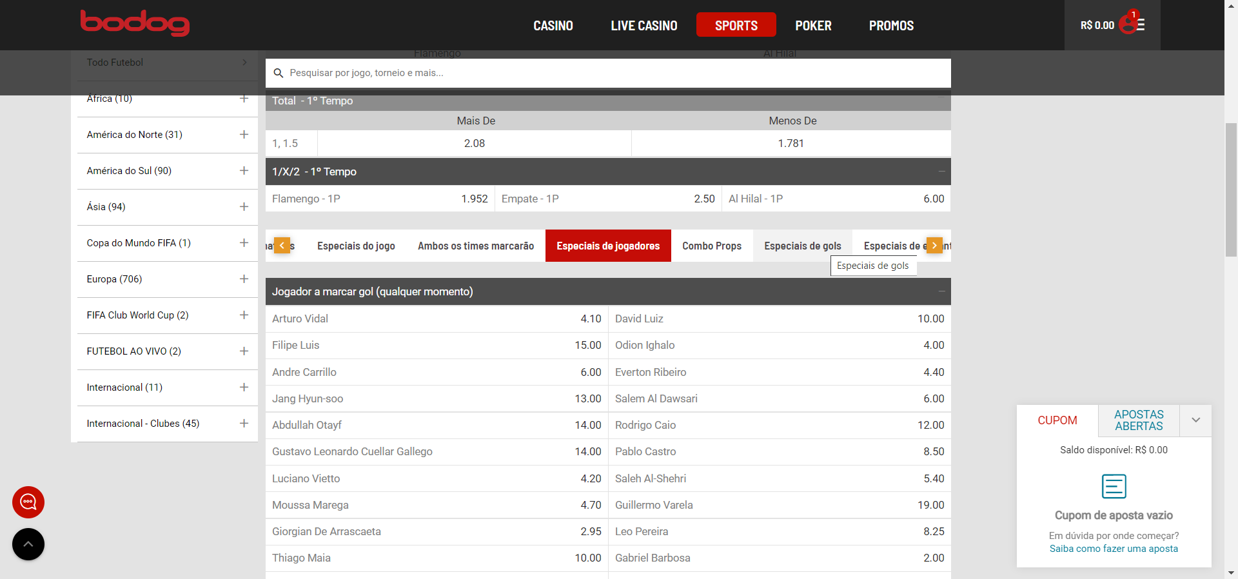
Task: Pick Gustavo Leonardo Cuellar Gallego to score
Action: [437, 451]
